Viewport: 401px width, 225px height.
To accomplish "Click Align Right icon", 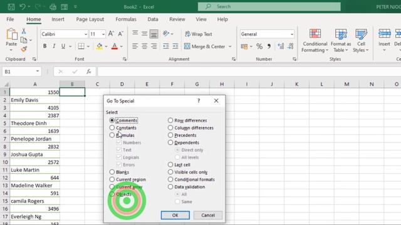I will [x=154, y=46].
